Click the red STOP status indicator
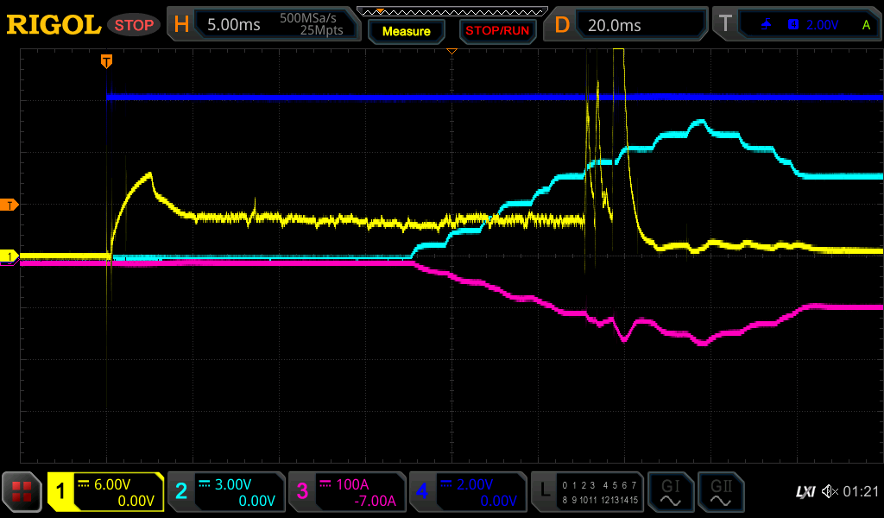 pyautogui.click(x=134, y=25)
